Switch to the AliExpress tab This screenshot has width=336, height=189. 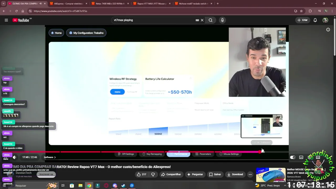click(x=68, y=4)
